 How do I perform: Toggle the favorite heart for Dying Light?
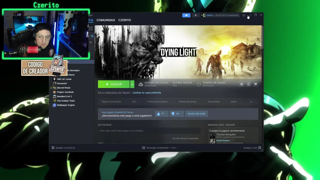point(255,84)
